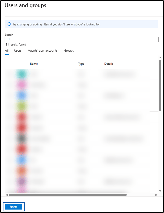Click the '31 results found' text
The image size is (164, 213).
click(x=16, y=45)
